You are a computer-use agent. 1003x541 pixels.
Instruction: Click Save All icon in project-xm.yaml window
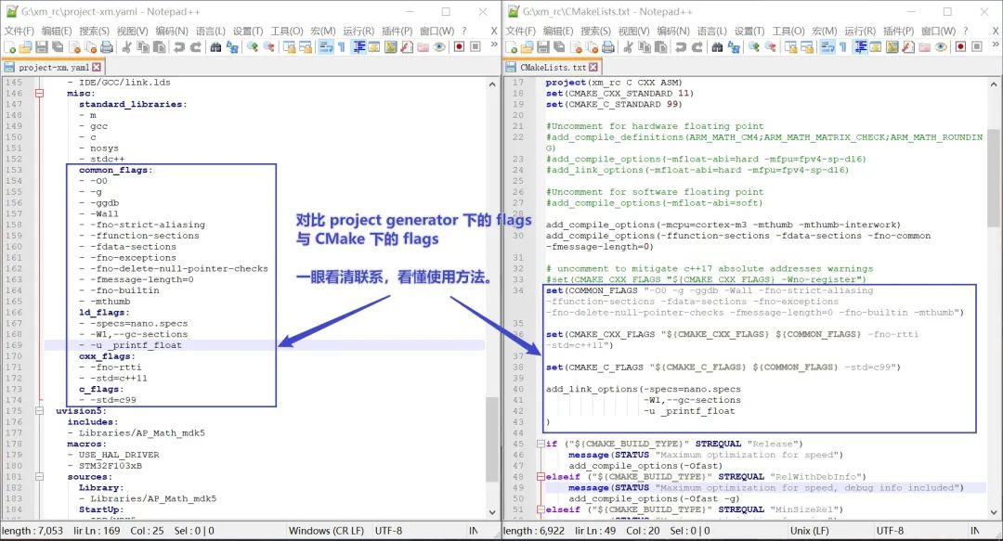point(58,46)
